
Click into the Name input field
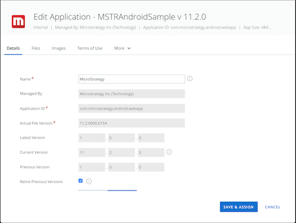pos(131,79)
